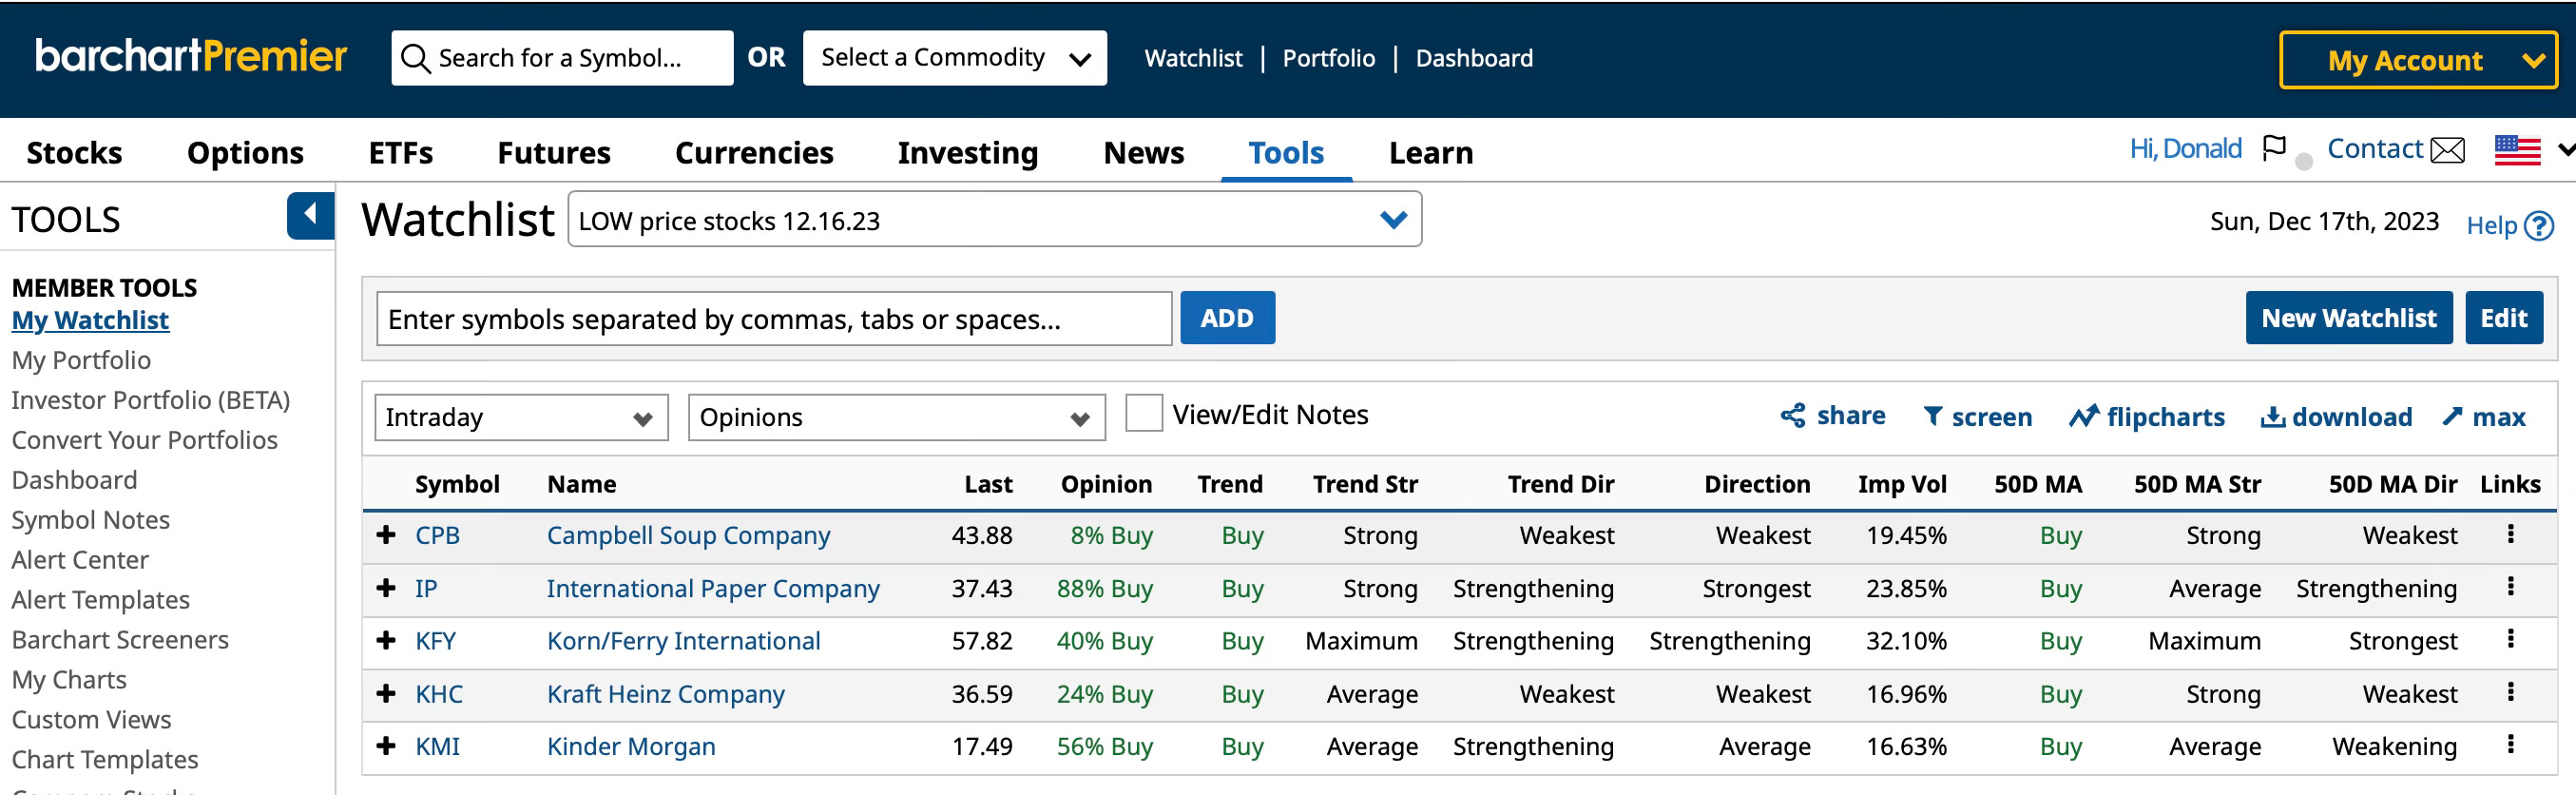Click the ADD button
Viewport: 2576px width, 795px height.
(1227, 318)
